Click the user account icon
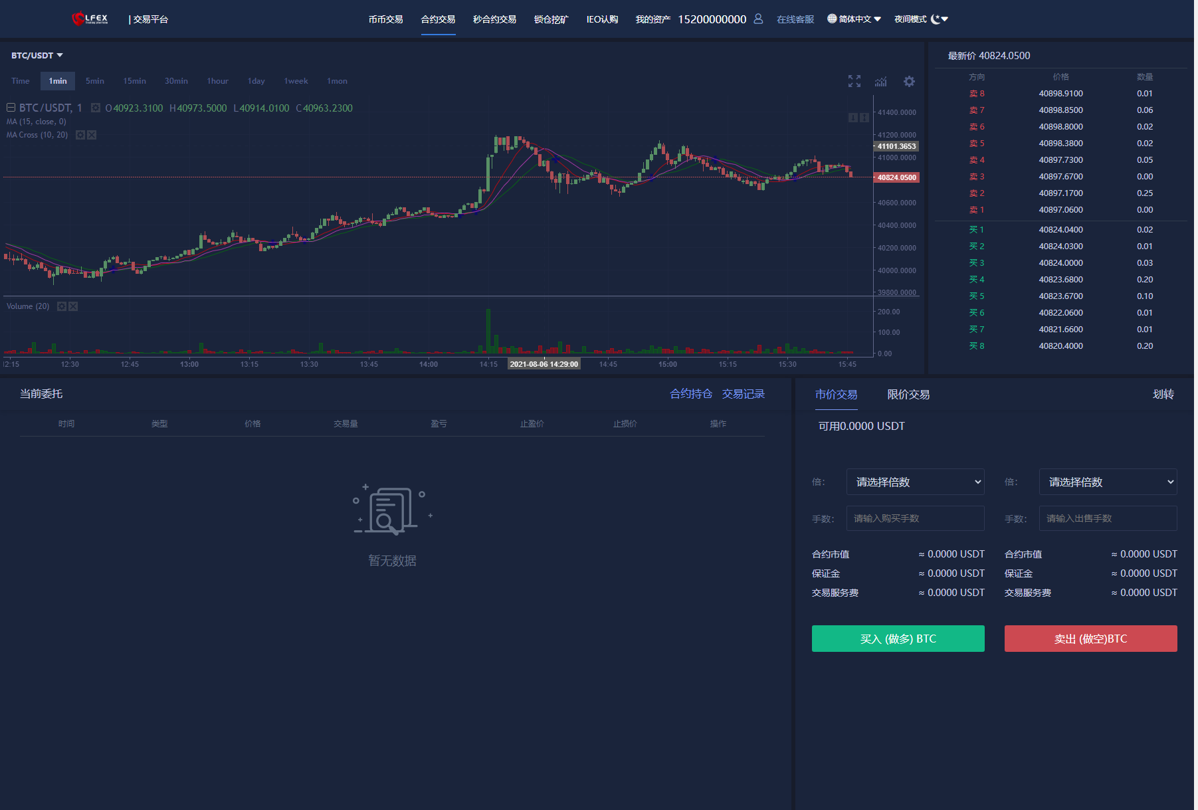The height and width of the screenshot is (810, 1198). point(758,19)
